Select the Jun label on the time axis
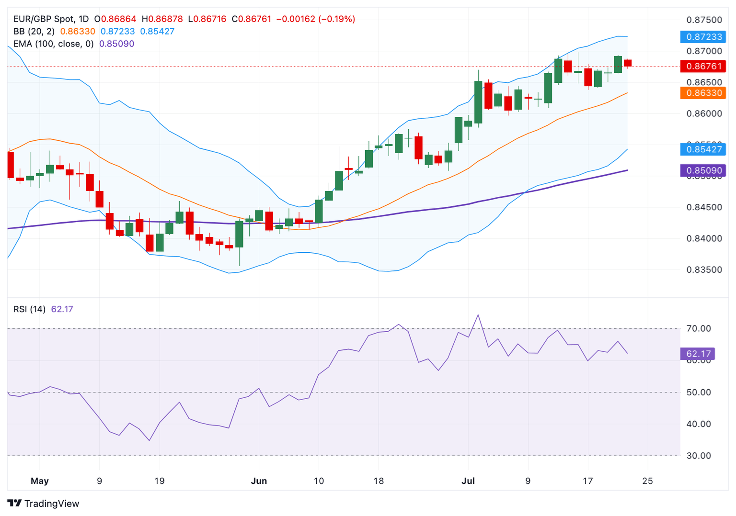Image resolution: width=736 pixels, height=516 pixels. pos(259,481)
